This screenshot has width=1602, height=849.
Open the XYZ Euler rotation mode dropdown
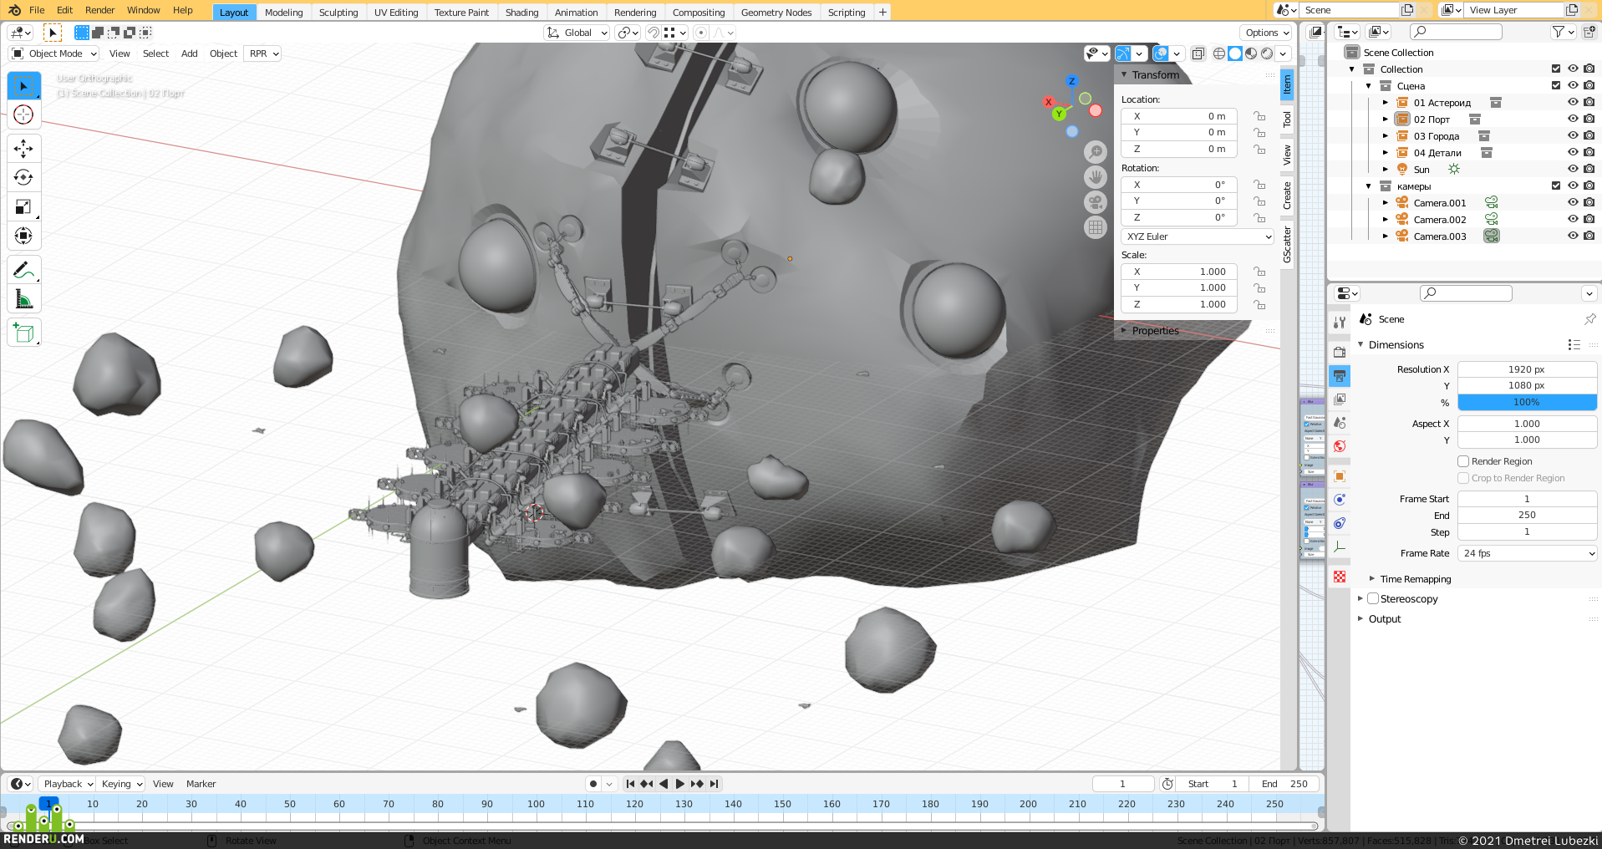pos(1198,236)
